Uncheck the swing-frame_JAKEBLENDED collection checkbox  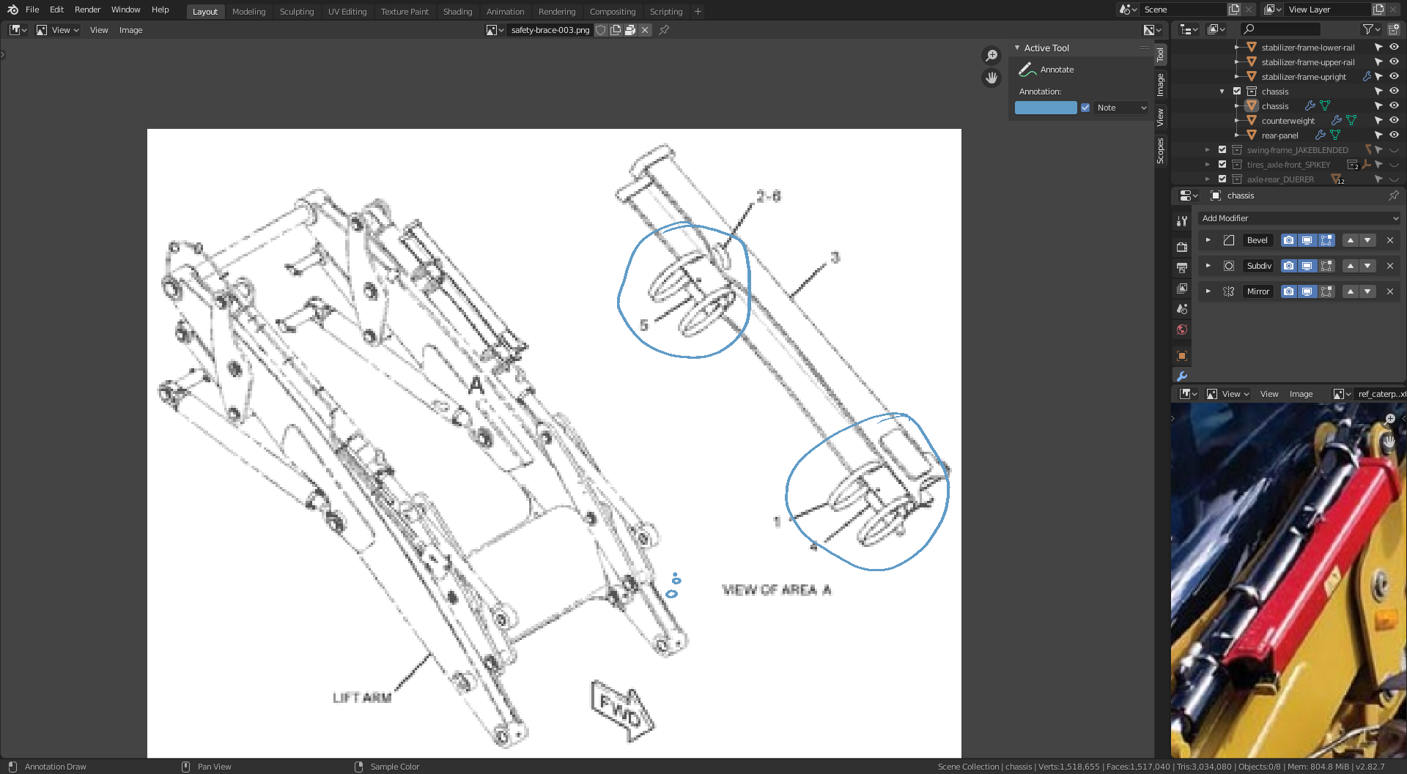1222,150
